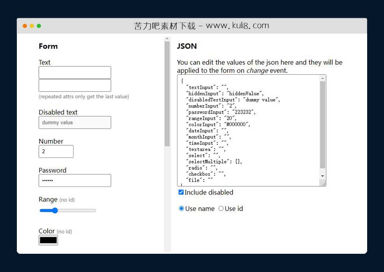Open the Color picker swatch

[48, 240]
